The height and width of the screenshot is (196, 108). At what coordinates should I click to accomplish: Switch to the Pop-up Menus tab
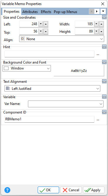coord(65,12)
